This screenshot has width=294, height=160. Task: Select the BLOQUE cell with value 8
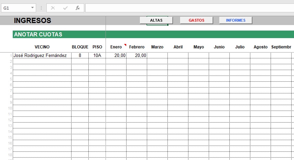80,55
